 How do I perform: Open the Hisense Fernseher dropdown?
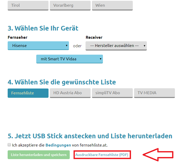[x=38, y=46]
